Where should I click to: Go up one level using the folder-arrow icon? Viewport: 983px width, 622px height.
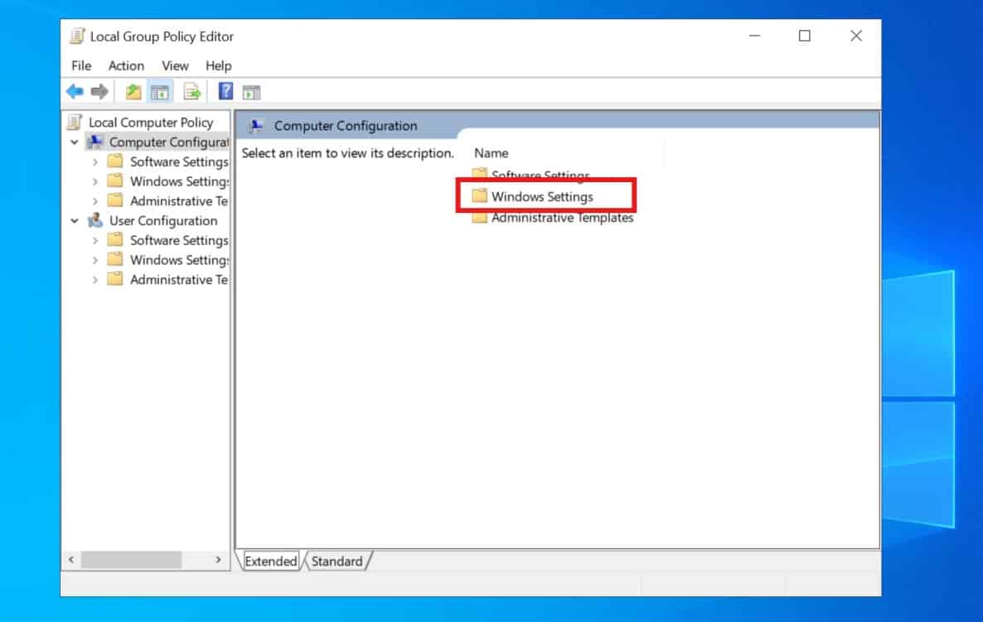pyautogui.click(x=133, y=92)
